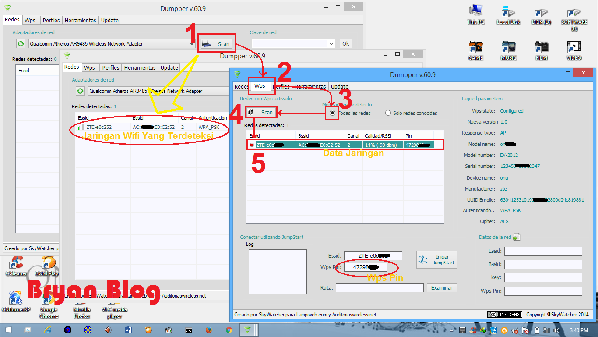The width and height of the screenshot is (598, 337).
Task: Click key field under Datos de la red
Action: click(x=543, y=277)
